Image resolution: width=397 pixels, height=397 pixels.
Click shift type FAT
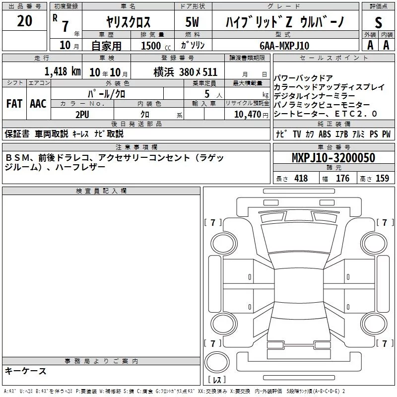pos(14,104)
